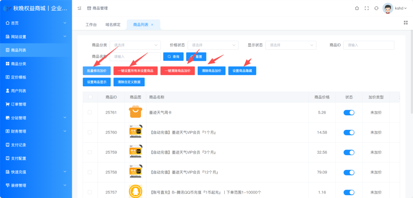
Task: Close the 商品列表 tab with the x
Action: pyautogui.click(x=152, y=25)
